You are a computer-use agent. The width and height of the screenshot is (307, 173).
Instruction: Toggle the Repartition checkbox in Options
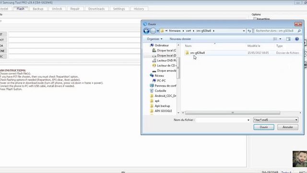pyautogui.click(x=255, y=19)
